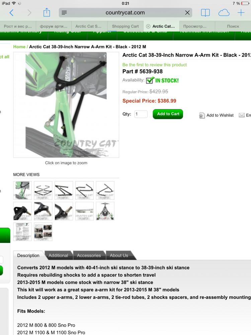Open the Accessories product tab
The width and height of the screenshot is (251, 335).
pyautogui.click(x=89, y=255)
